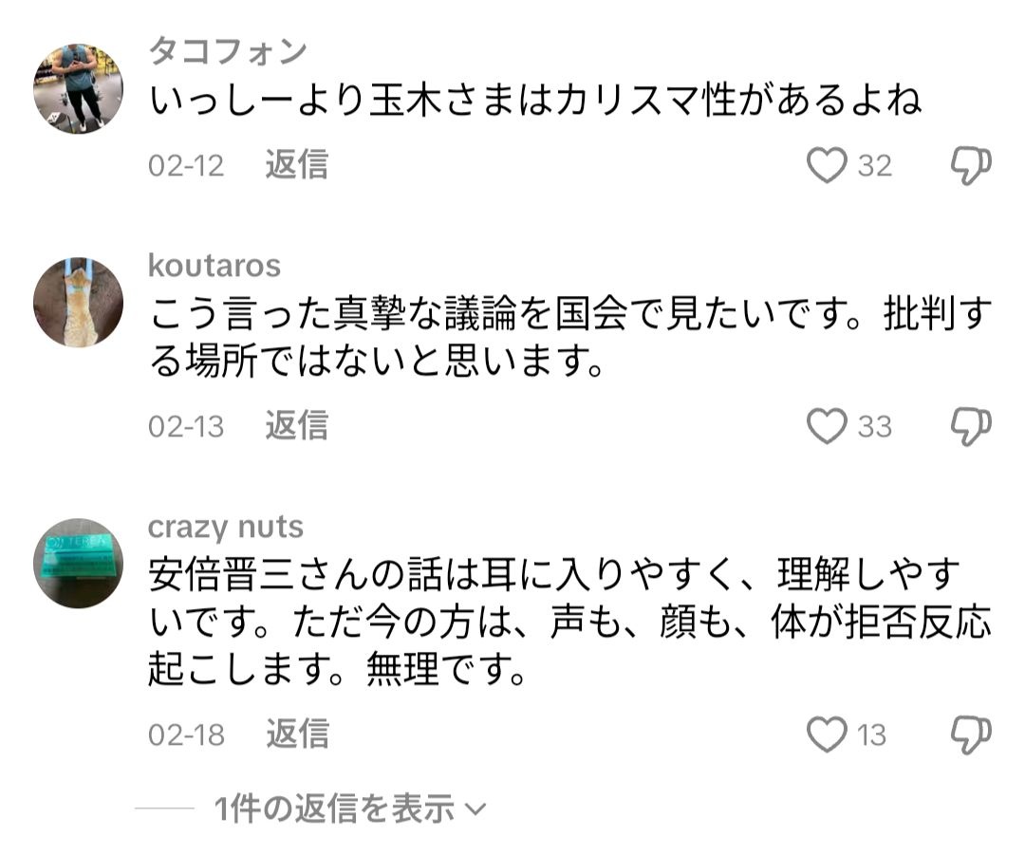This screenshot has height=855, width=1025.
Task: Open the crazy nuts username
Action: [x=226, y=527]
